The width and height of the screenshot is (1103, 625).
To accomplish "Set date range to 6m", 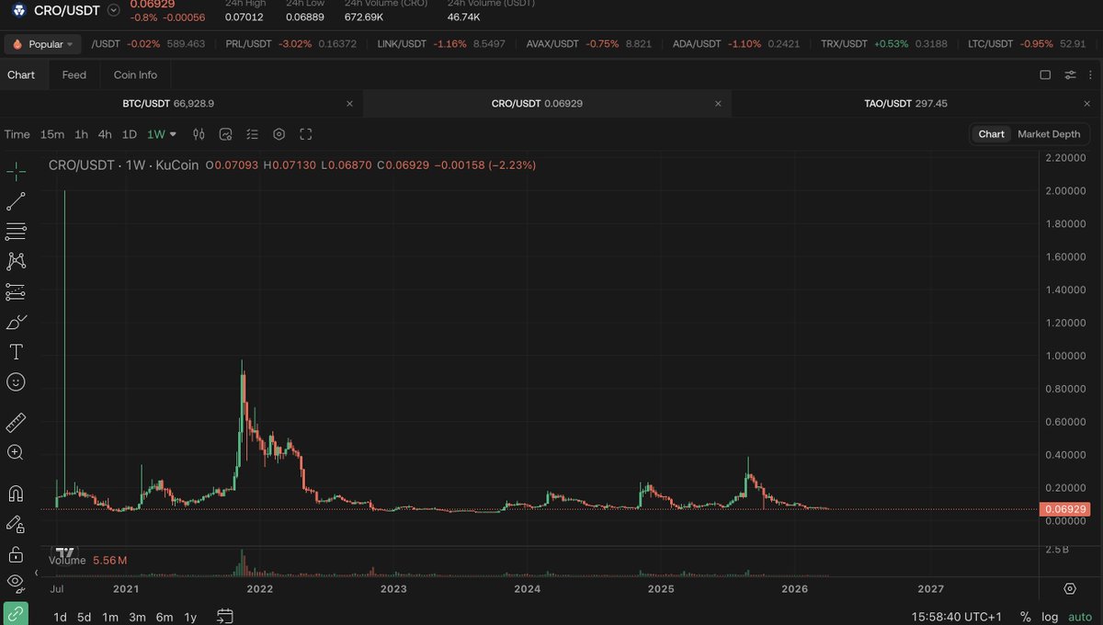I will 165,617.
